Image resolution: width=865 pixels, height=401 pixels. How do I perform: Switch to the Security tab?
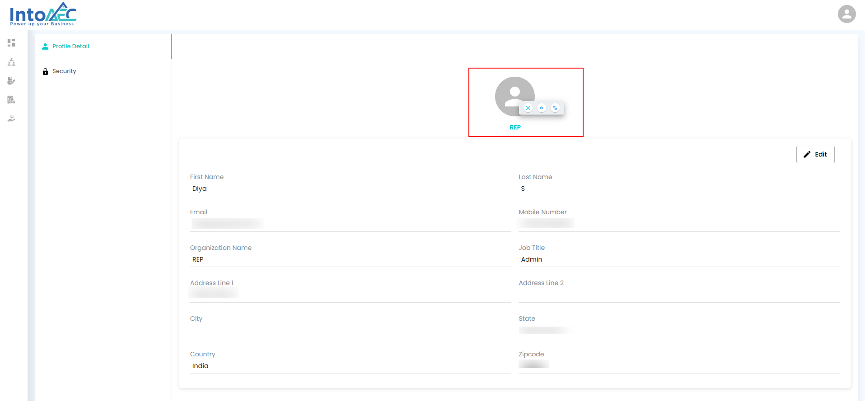coord(103,71)
